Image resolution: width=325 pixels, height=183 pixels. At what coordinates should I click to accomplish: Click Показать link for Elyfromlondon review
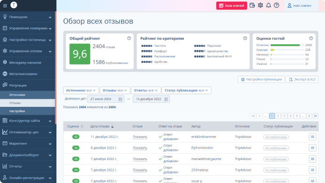pos(140,148)
